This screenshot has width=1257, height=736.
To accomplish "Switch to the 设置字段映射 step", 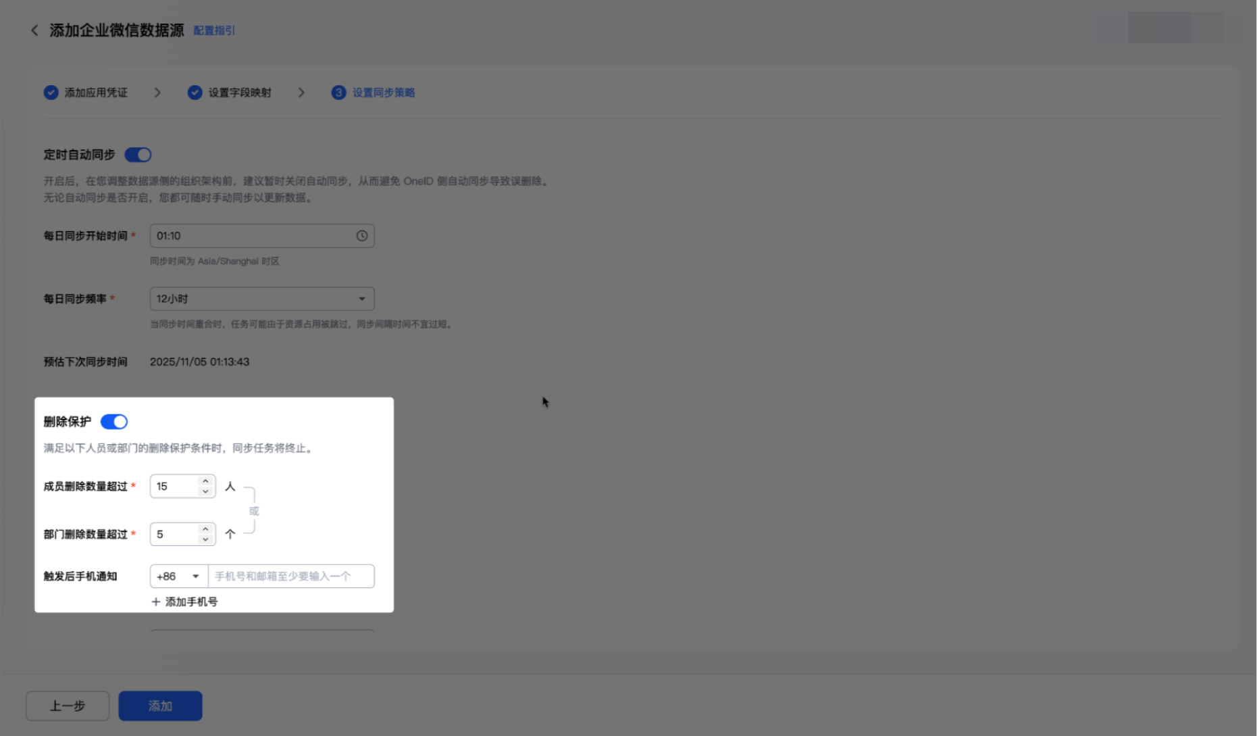I will [240, 93].
